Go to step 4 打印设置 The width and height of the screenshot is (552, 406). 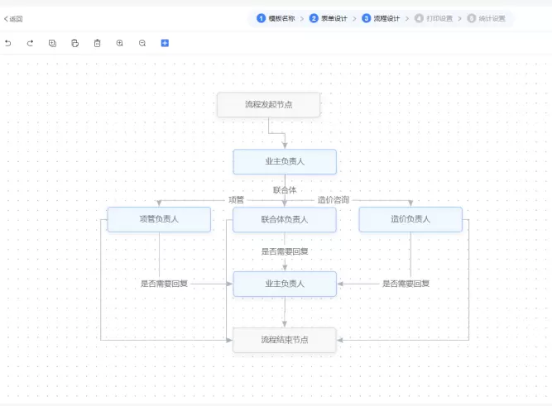point(434,18)
